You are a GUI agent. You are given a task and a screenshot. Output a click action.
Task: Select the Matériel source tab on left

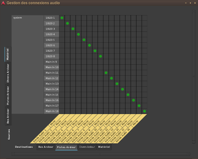point(8,54)
